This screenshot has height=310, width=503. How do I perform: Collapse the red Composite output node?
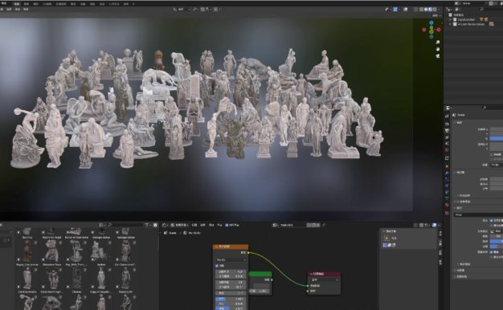(311, 274)
